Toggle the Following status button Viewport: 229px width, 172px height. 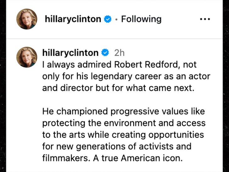click(x=141, y=19)
